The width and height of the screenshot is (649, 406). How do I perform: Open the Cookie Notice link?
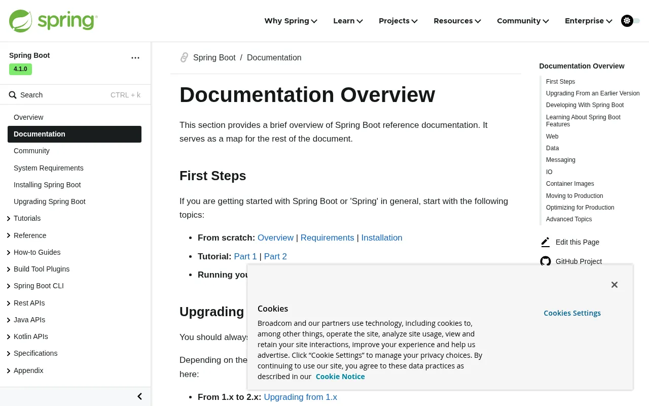click(x=340, y=377)
